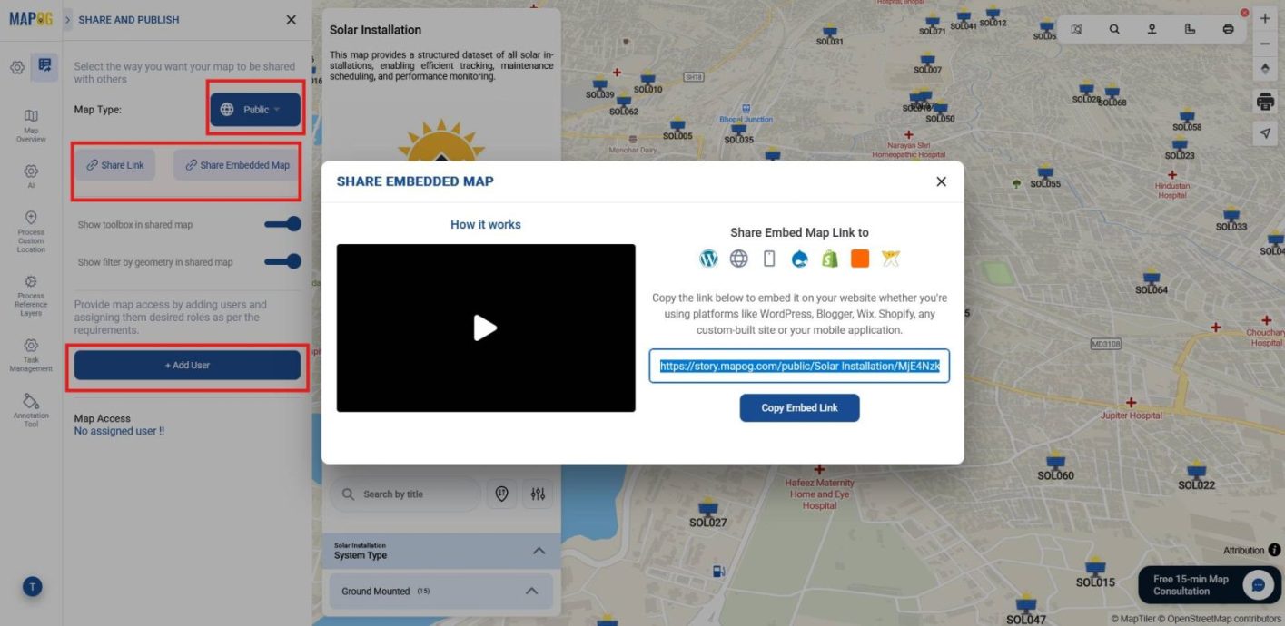1285x626 pixels.
Task: Disable the Show filter by geometry toggle
Action: [x=283, y=260]
